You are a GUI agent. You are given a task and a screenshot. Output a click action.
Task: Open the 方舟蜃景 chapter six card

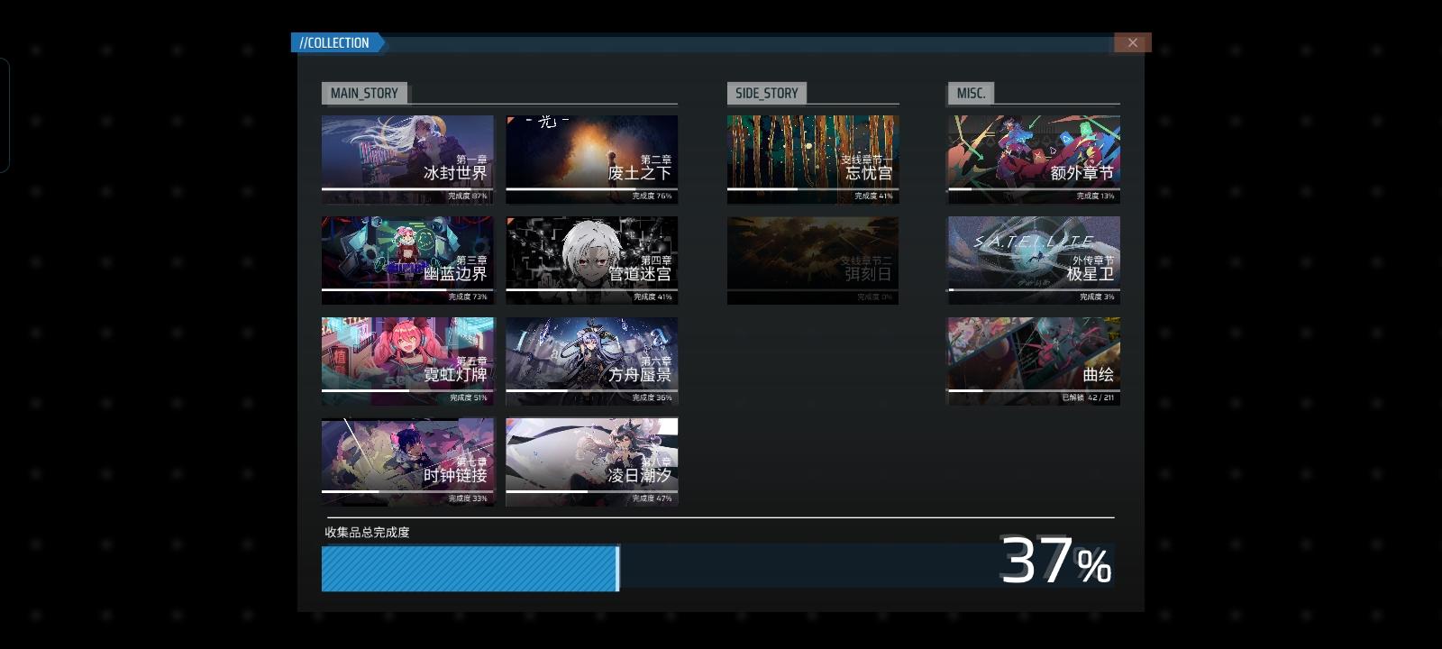pyautogui.click(x=591, y=361)
